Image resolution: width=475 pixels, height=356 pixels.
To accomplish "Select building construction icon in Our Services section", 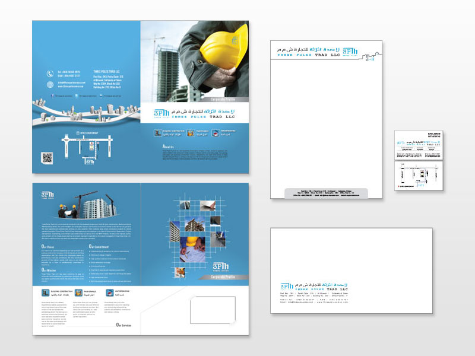I will pyautogui.click(x=46, y=293).
